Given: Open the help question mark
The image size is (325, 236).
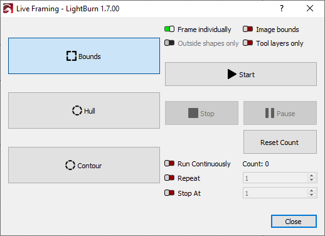Looking at the screenshot, I should click(282, 8).
